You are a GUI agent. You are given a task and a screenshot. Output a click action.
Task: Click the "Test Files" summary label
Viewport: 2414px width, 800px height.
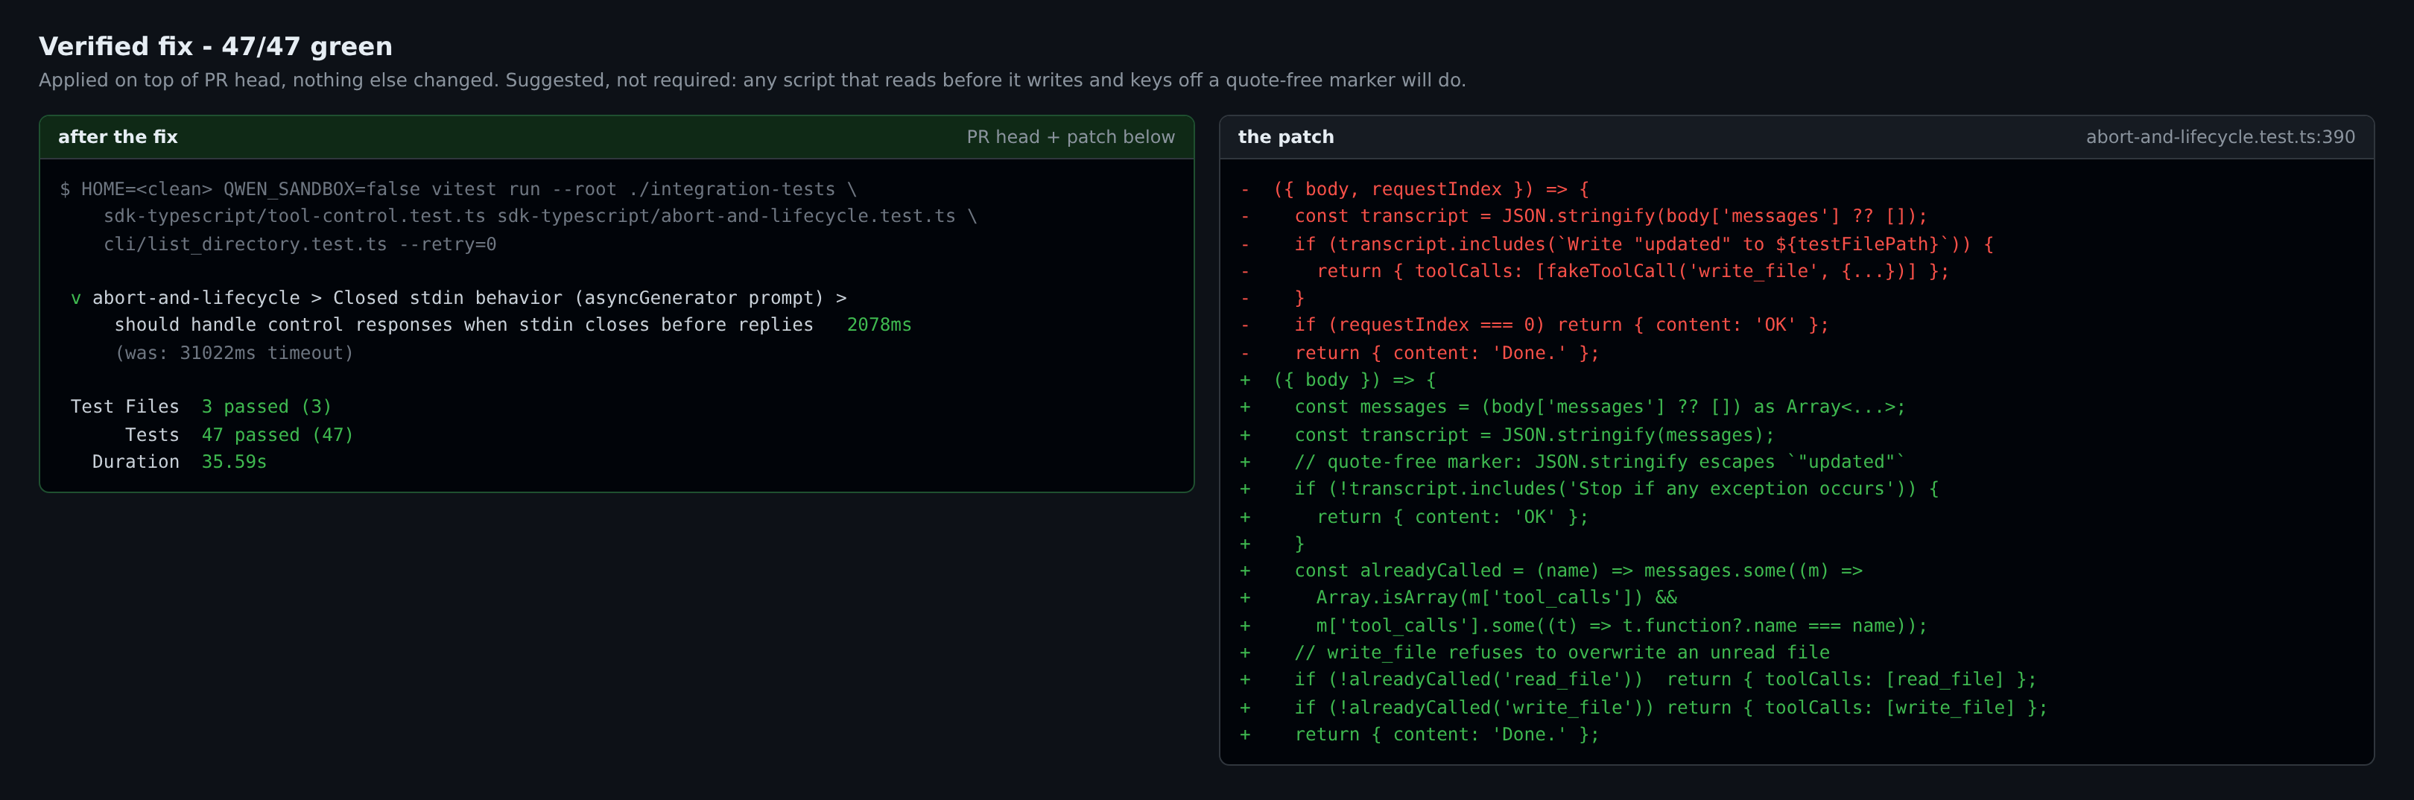point(124,407)
